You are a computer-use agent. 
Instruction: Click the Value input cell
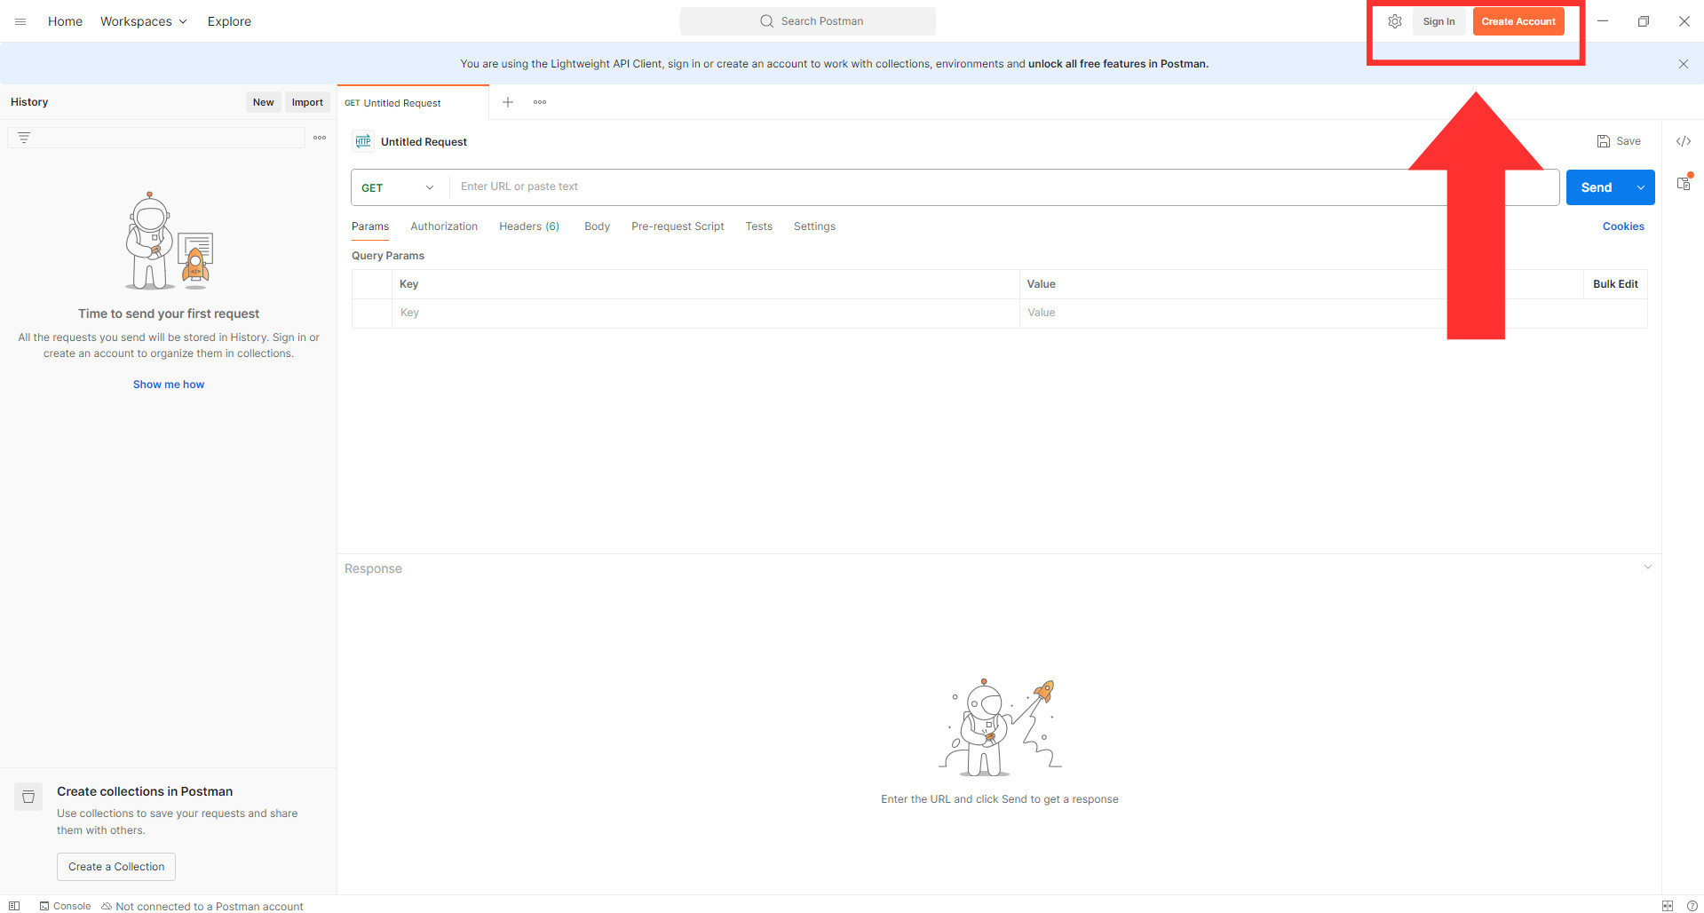tap(1334, 313)
